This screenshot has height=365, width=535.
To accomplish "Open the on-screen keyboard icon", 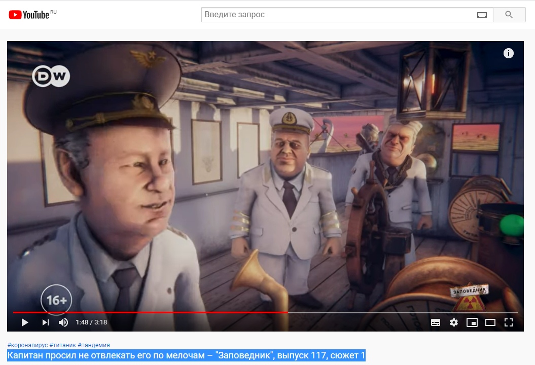I will click(482, 15).
